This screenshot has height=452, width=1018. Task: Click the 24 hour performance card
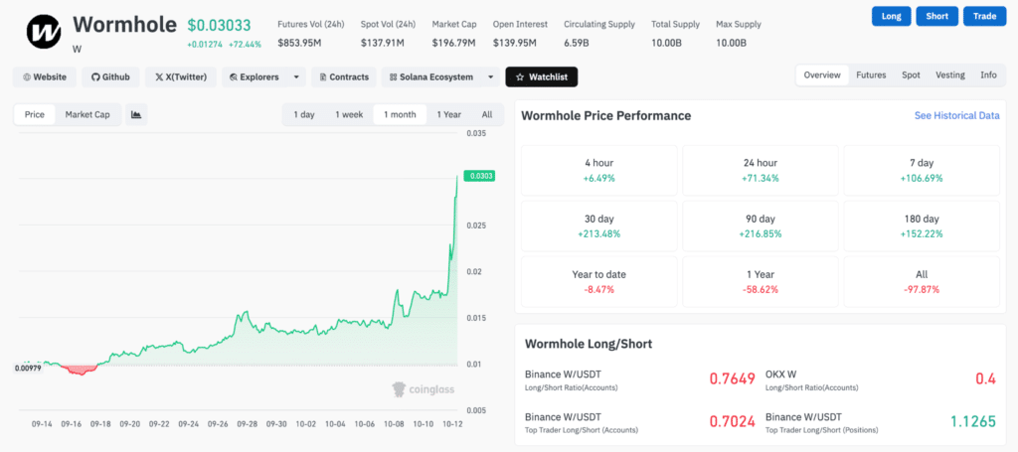point(761,170)
